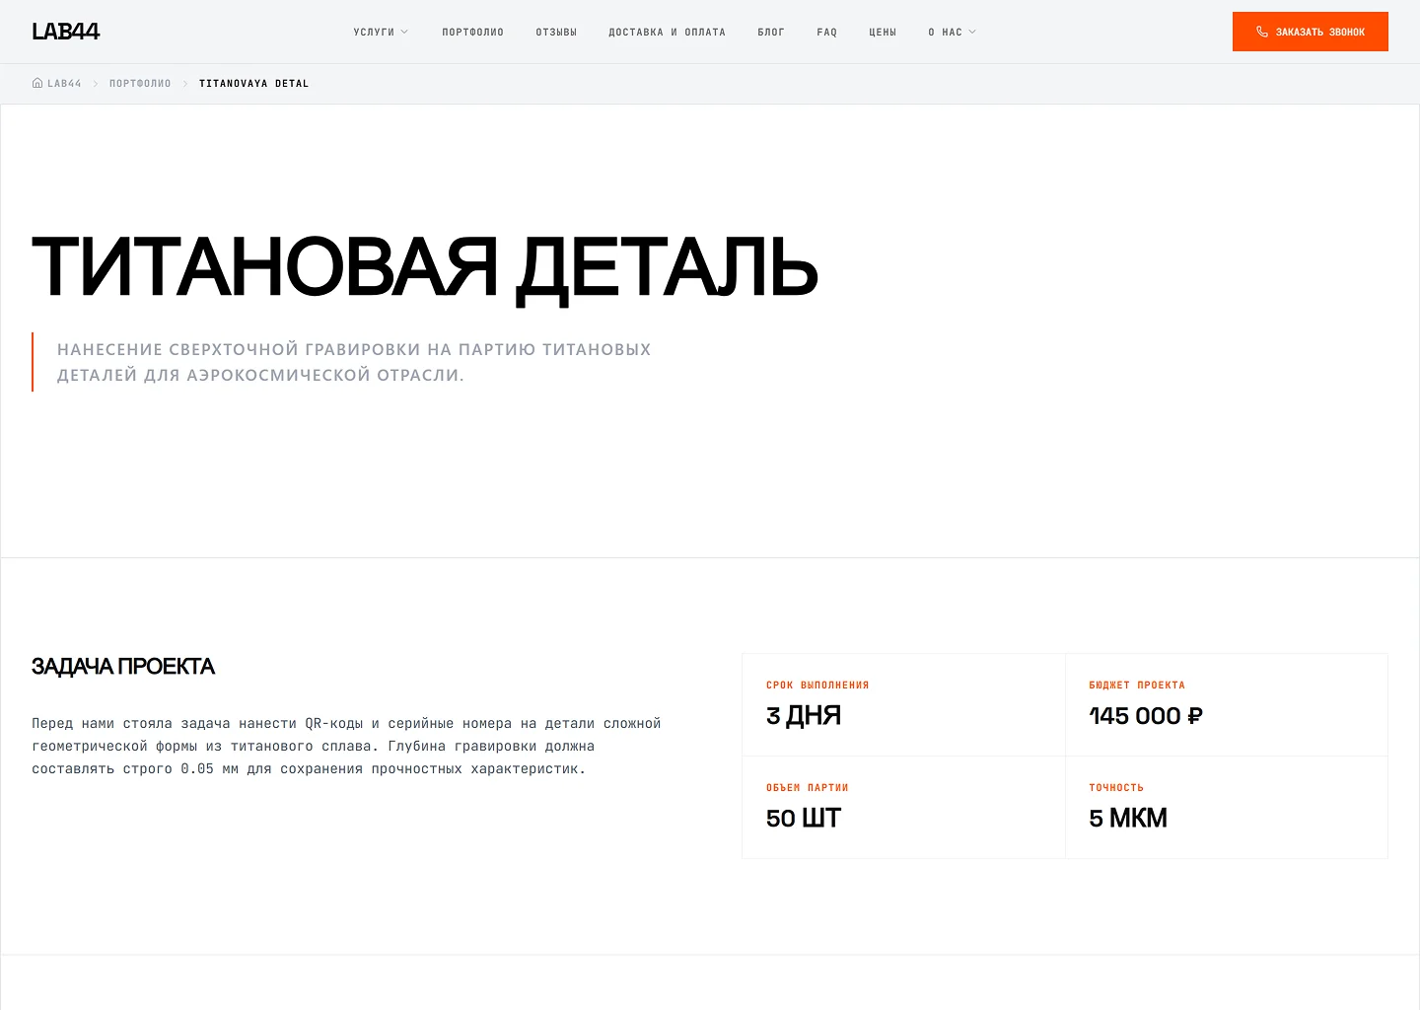Click the ЗАКАЗАТЬ ЗВОНОК button
The image size is (1420, 1010).
click(x=1310, y=31)
